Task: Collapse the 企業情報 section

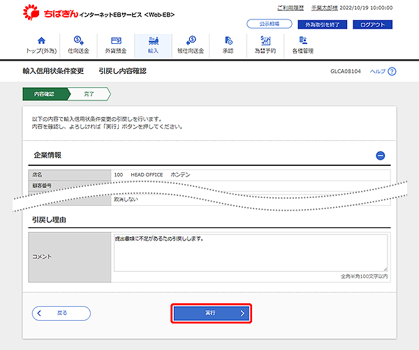Action: pos(381,155)
